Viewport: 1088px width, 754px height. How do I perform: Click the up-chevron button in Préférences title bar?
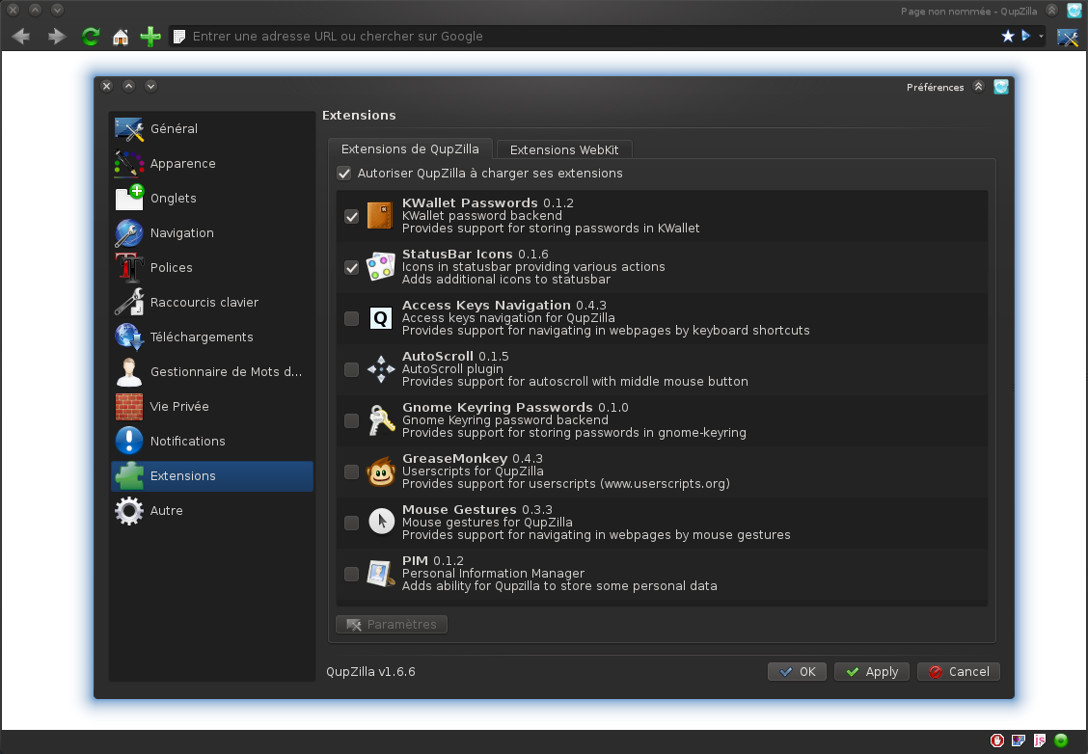click(129, 86)
